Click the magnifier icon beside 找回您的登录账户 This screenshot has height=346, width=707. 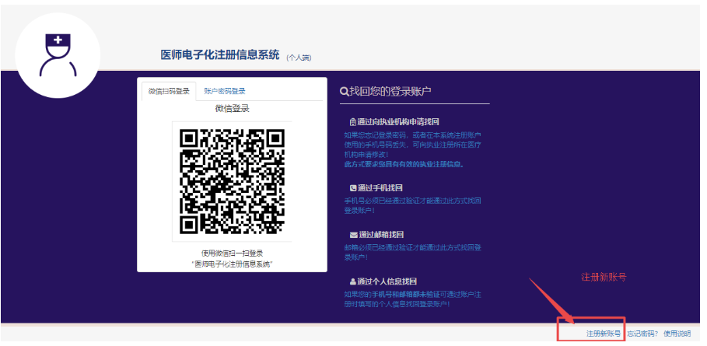(x=344, y=92)
